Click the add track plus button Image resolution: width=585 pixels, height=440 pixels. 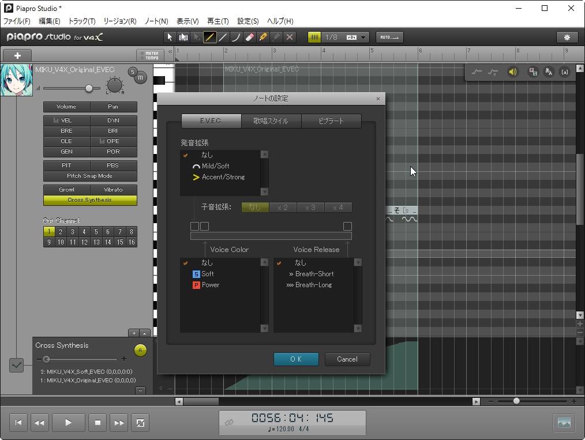click(17, 55)
